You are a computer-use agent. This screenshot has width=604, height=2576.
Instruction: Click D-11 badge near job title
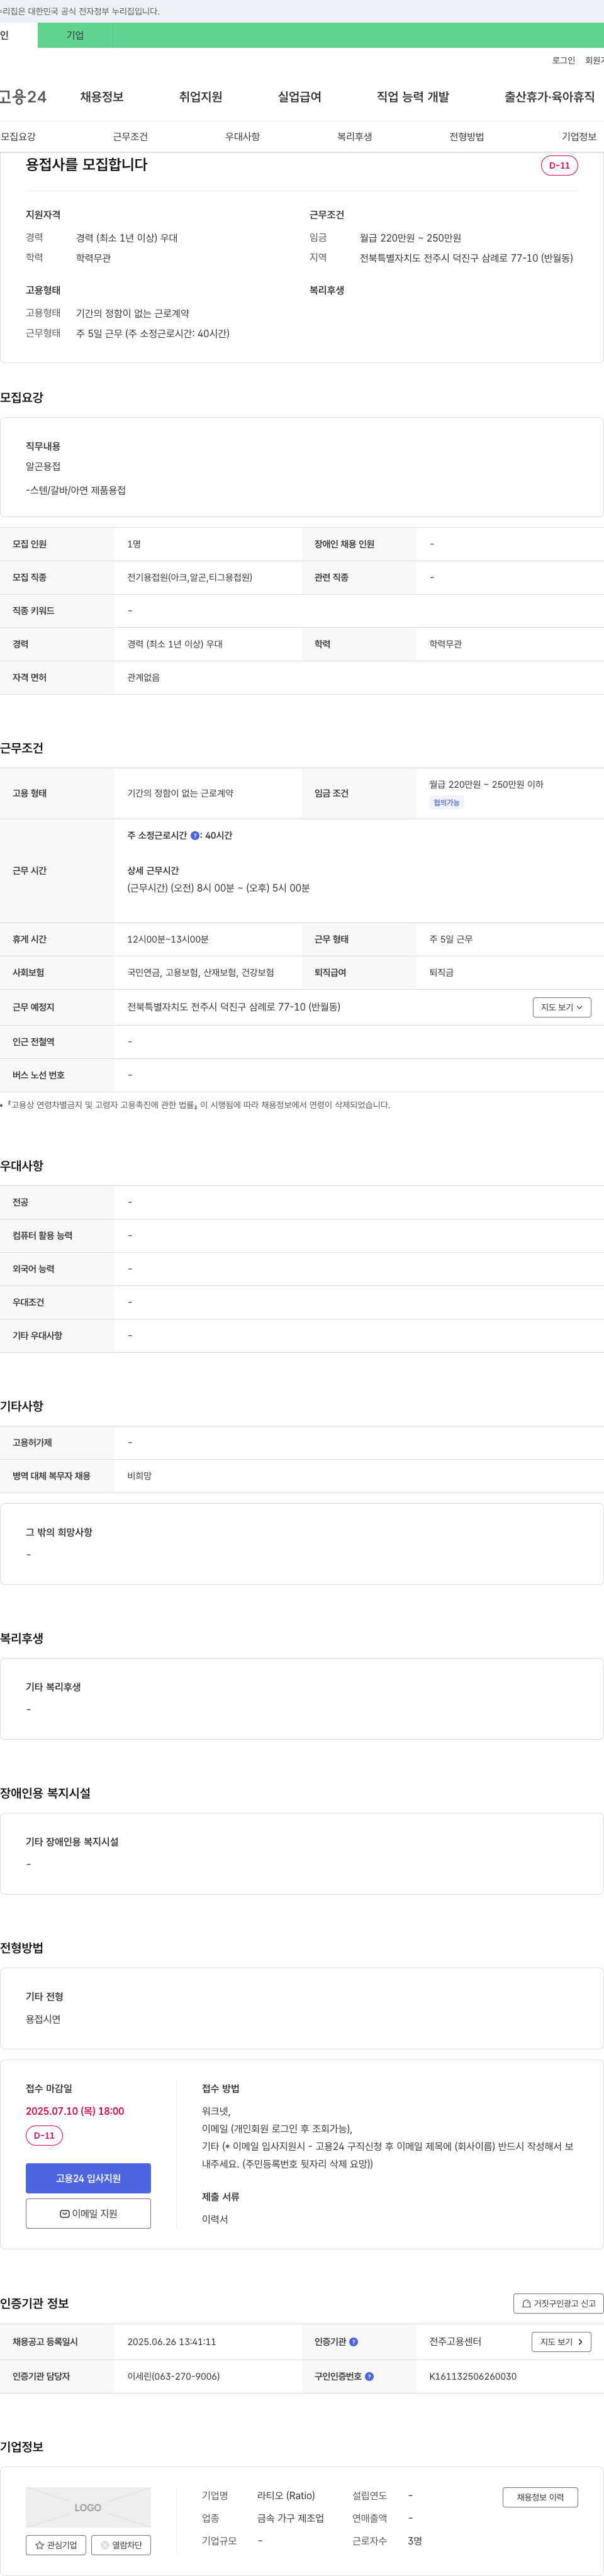[x=559, y=165]
